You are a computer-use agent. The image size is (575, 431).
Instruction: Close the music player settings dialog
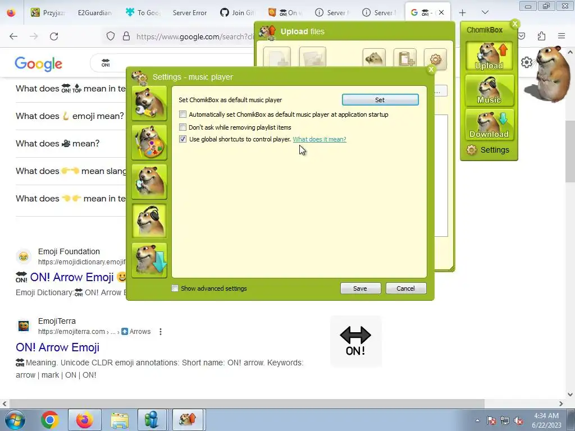pos(431,69)
